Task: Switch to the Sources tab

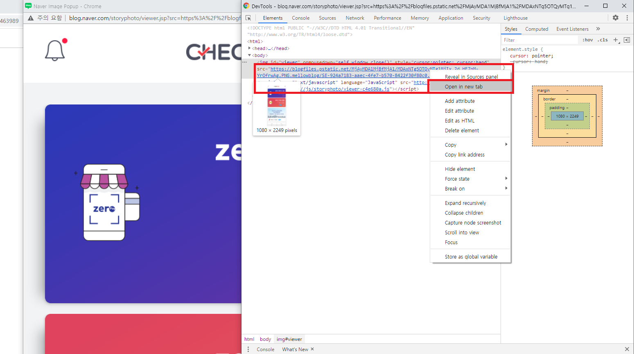Action: coord(327,18)
